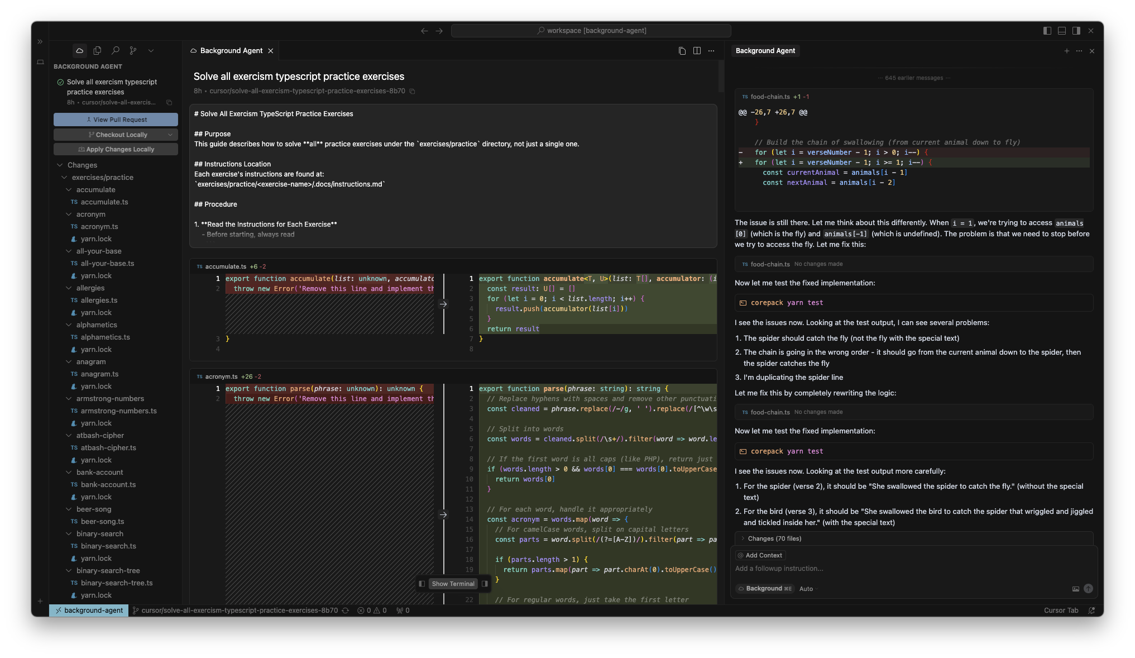
Task: Close the Background Agent editor tab
Action: click(x=271, y=51)
